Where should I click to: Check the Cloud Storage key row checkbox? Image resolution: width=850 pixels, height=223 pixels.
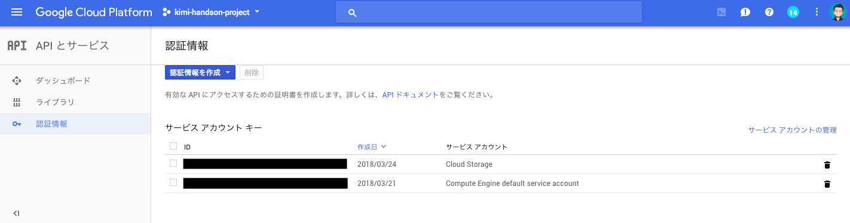point(173,163)
